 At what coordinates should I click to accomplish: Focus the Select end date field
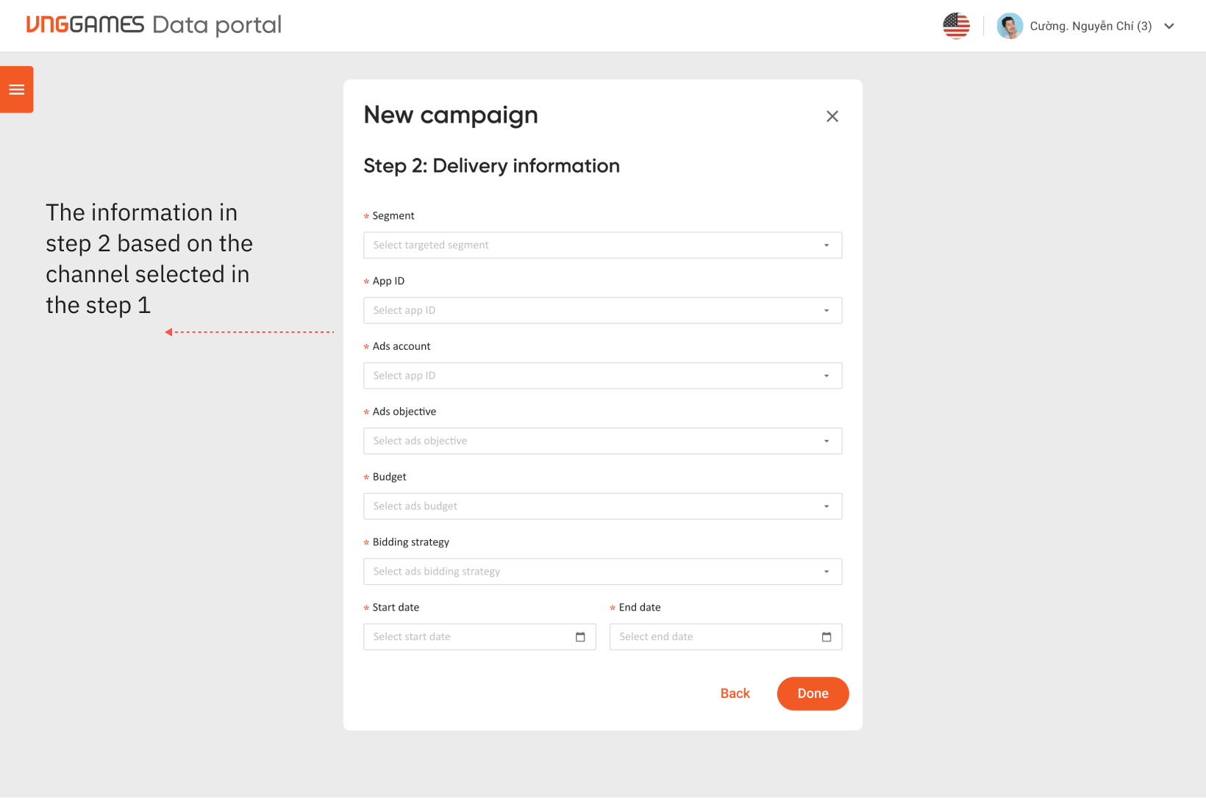tap(726, 637)
